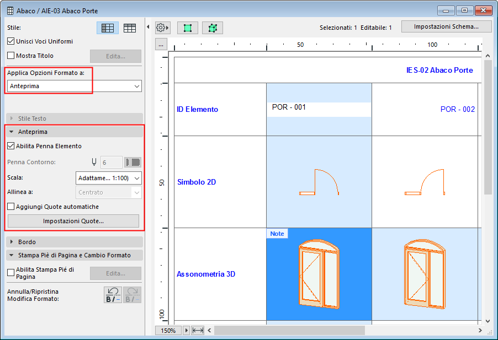Select POR - 002 3D door preview

point(425,274)
